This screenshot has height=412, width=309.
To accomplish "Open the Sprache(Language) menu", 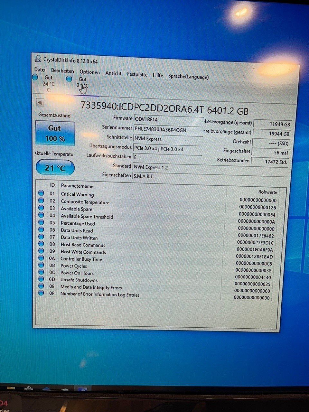I will pyautogui.click(x=188, y=77).
